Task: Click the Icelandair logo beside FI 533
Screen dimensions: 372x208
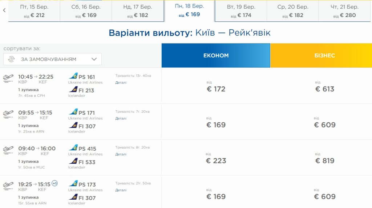Action: click(x=73, y=162)
